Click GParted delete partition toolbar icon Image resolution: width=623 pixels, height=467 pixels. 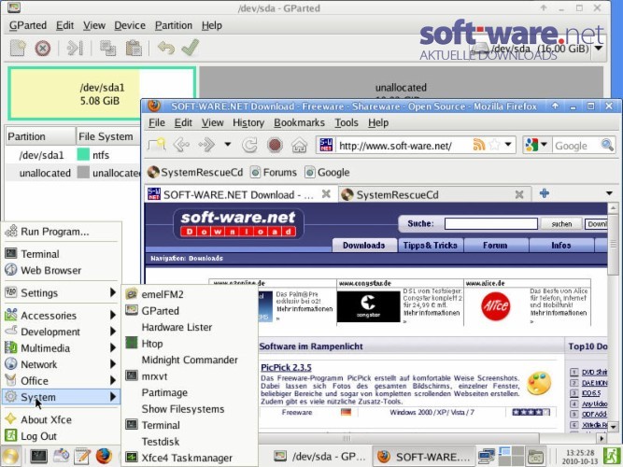point(43,48)
